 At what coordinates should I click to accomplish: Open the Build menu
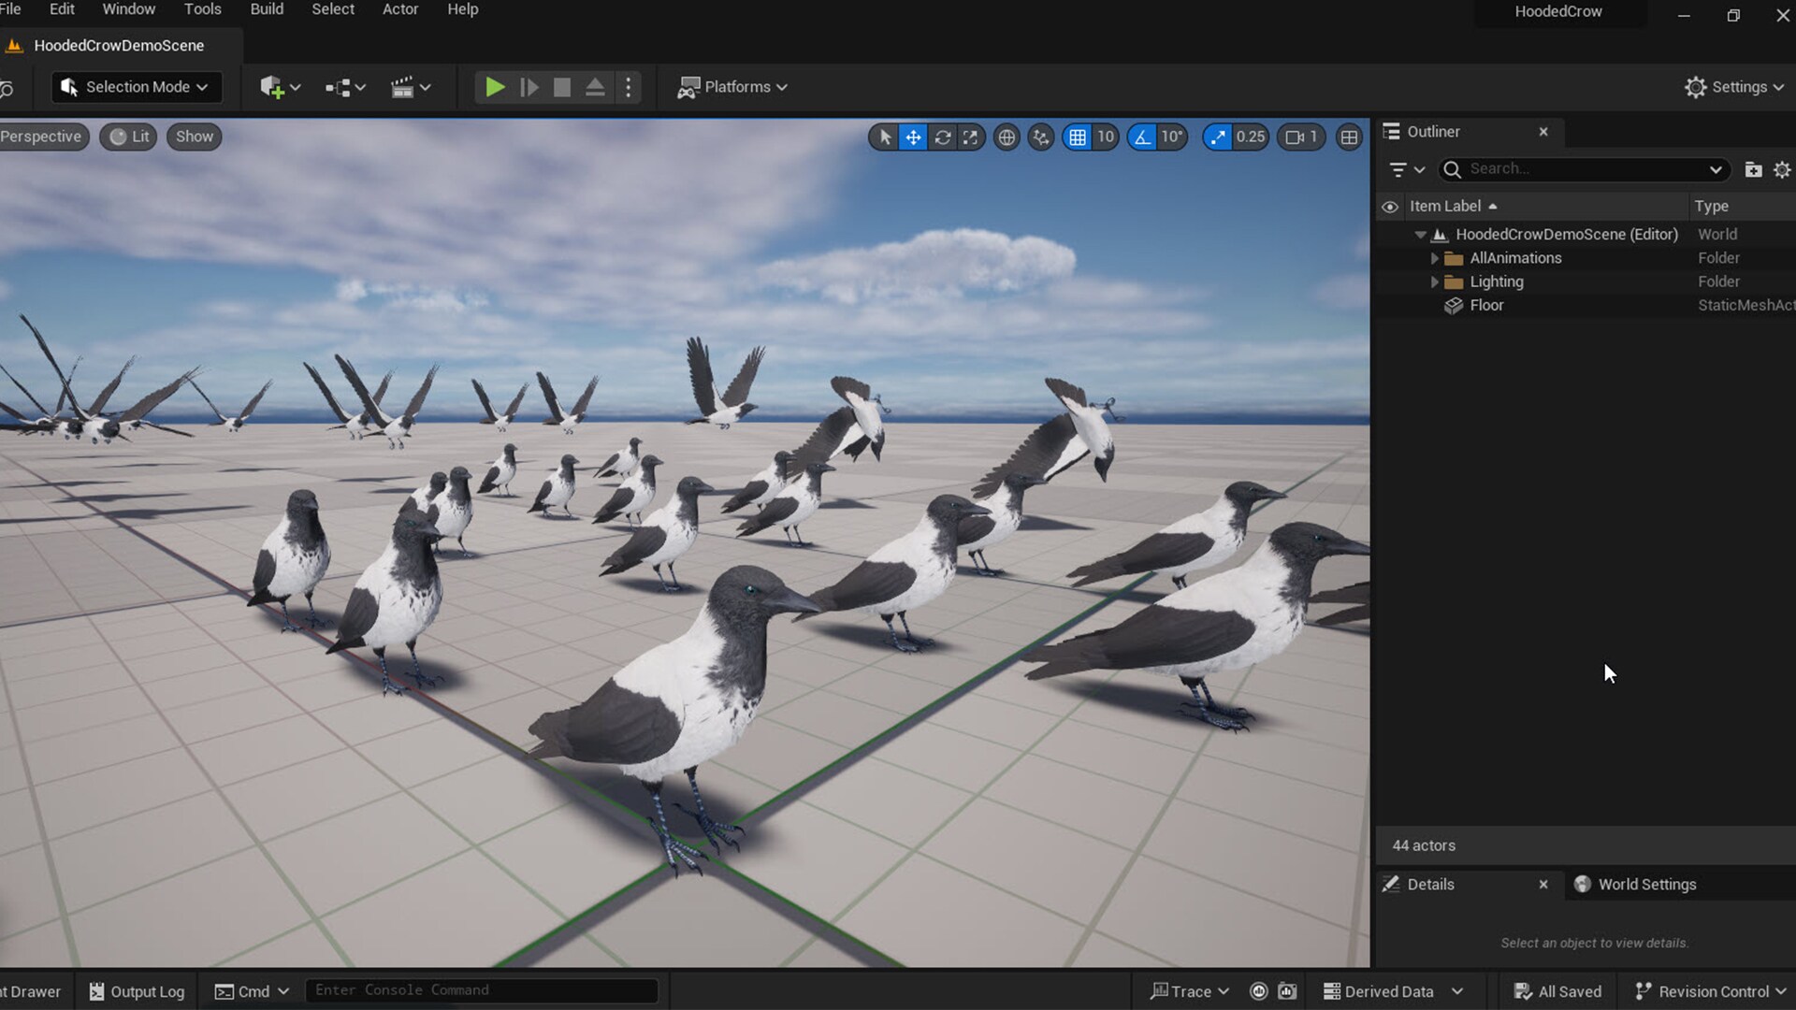point(267,9)
